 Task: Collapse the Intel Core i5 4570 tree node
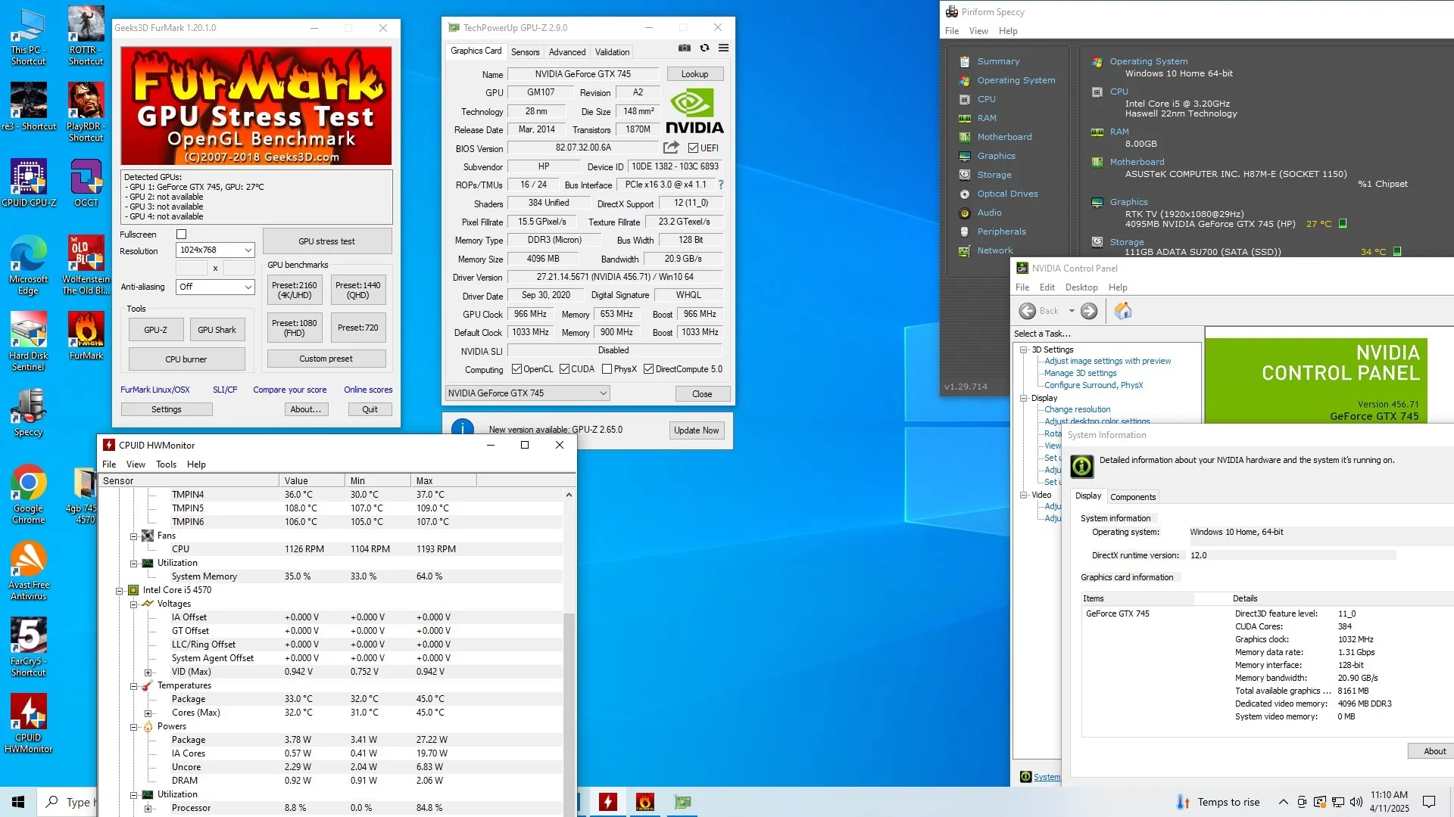click(119, 591)
